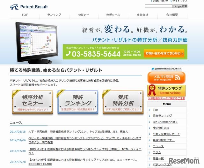Click the red ribbon medal icon
The height and width of the screenshot is (168, 204).
click(x=152, y=90)
